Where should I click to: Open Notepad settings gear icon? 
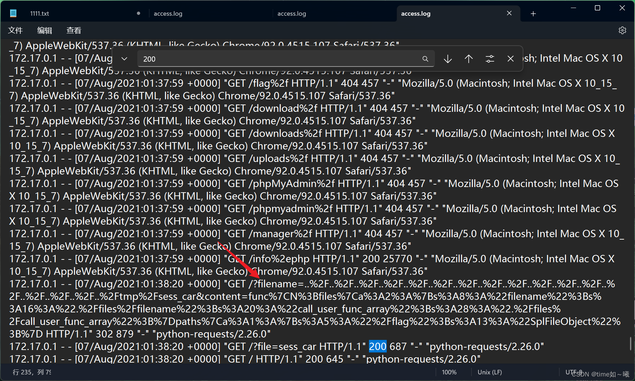coord(622,30)
